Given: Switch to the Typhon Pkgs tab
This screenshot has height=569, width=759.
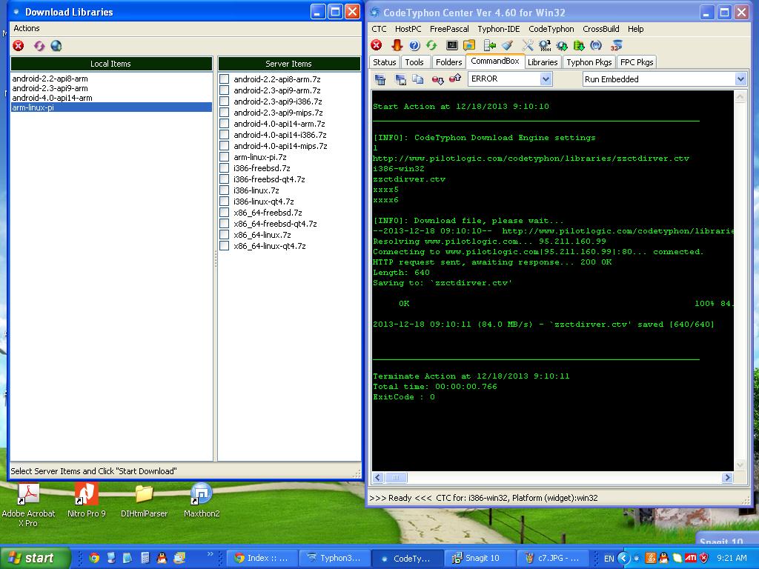Looking at the screenshot, I should click(x=589, y=62).
